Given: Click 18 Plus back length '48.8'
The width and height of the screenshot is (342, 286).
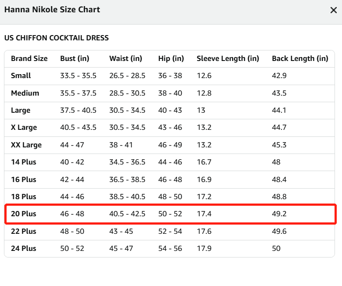Looking at the screenshot, I should click(x=279, y=197).
